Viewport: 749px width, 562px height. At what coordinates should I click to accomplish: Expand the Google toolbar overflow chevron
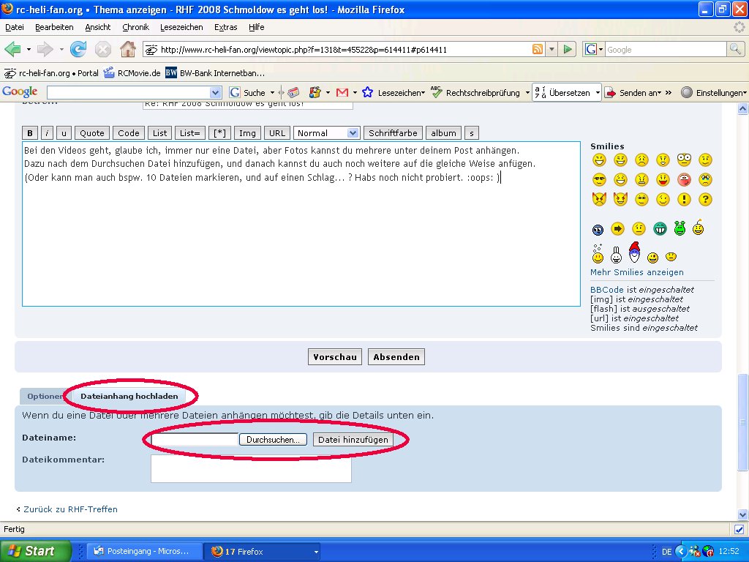pyautogui.click(x=669, y=93)
